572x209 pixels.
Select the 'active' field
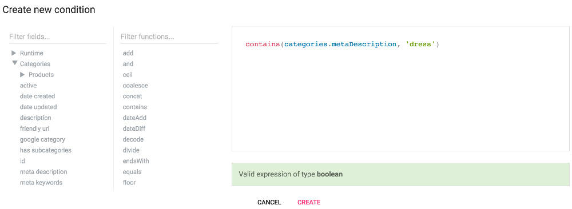coord(28,86)
